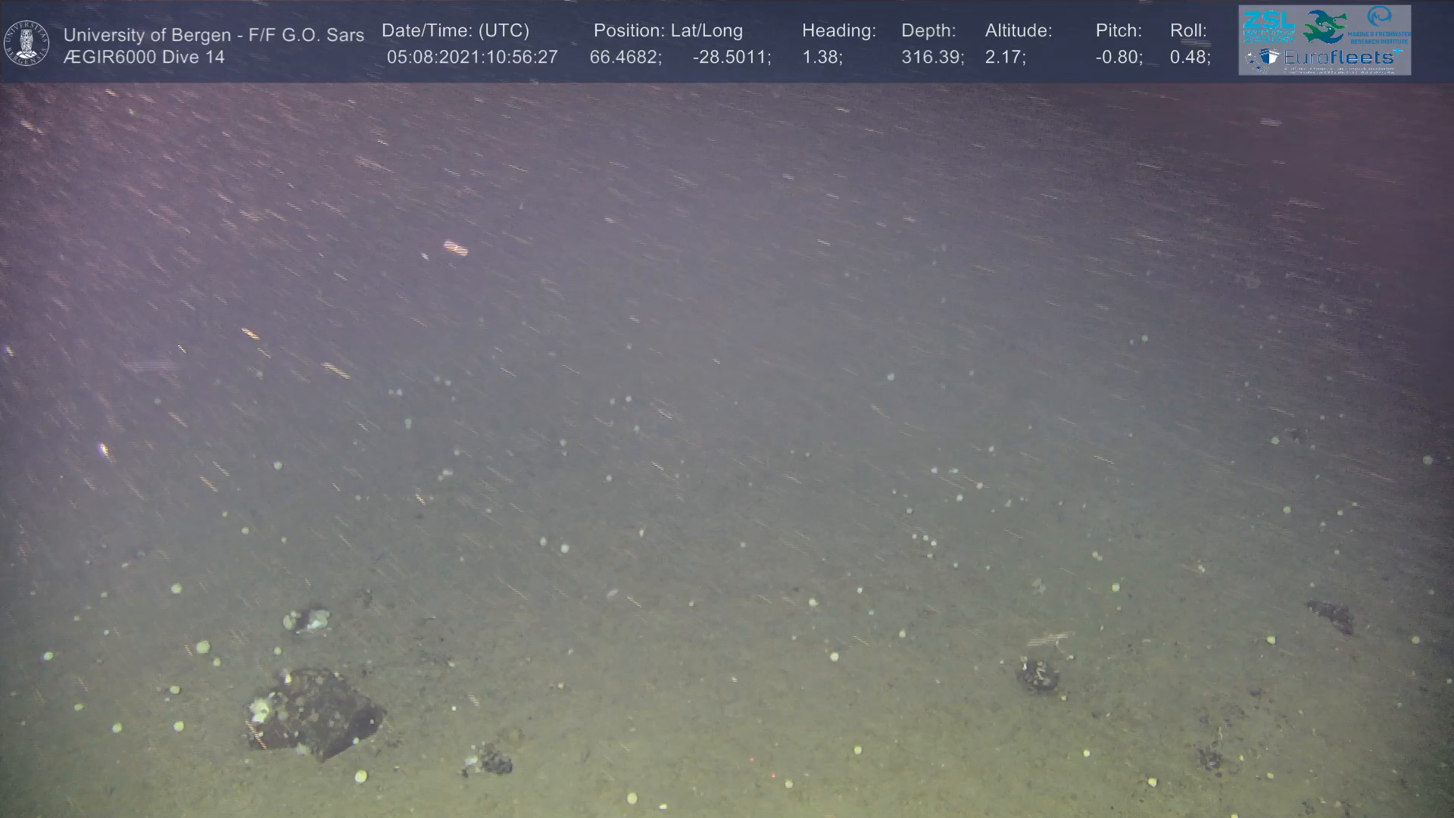Click the two-fish green and blue logo
1454x818 pixels.
tap(1325, 26)
